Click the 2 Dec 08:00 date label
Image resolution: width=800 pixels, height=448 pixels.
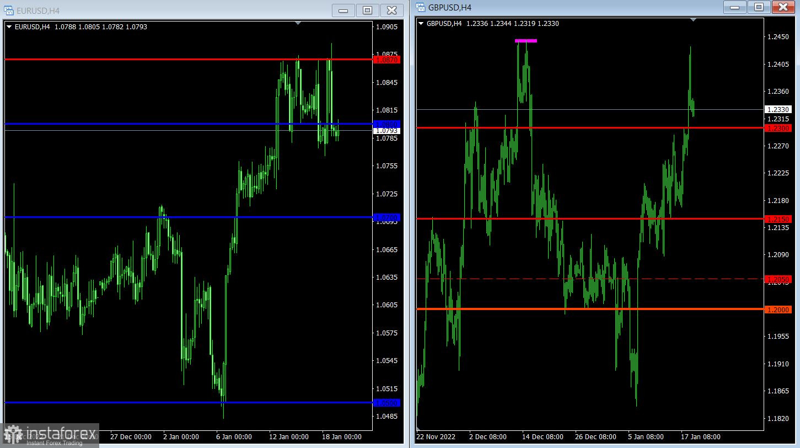(488, 437)
